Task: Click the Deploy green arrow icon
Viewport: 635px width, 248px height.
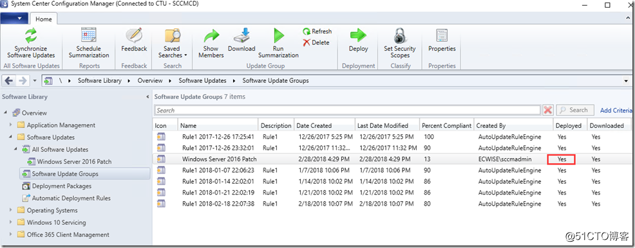Action: coord(358,35)
